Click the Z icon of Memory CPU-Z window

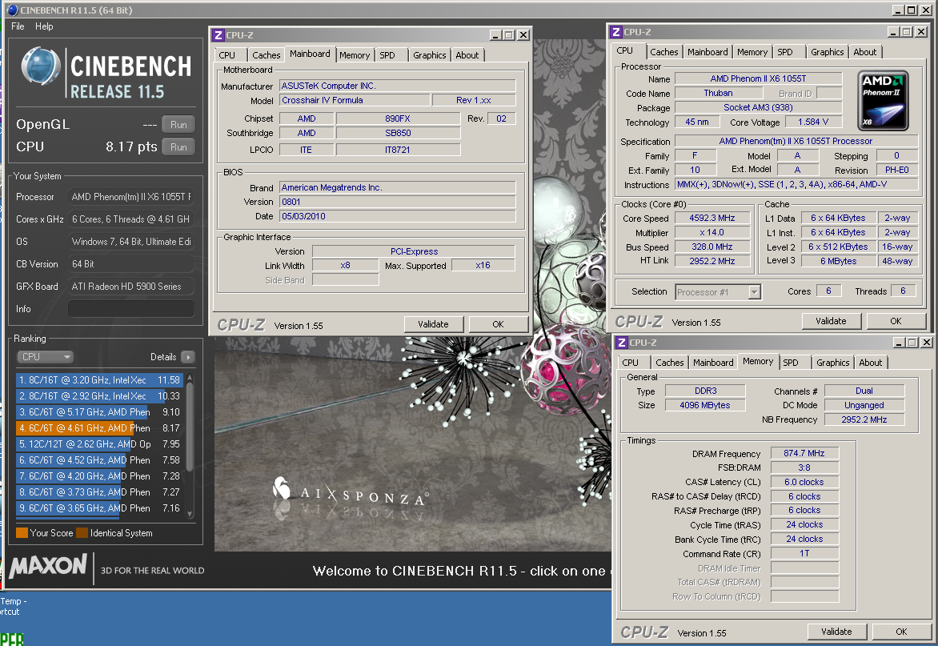pos(622,343)
